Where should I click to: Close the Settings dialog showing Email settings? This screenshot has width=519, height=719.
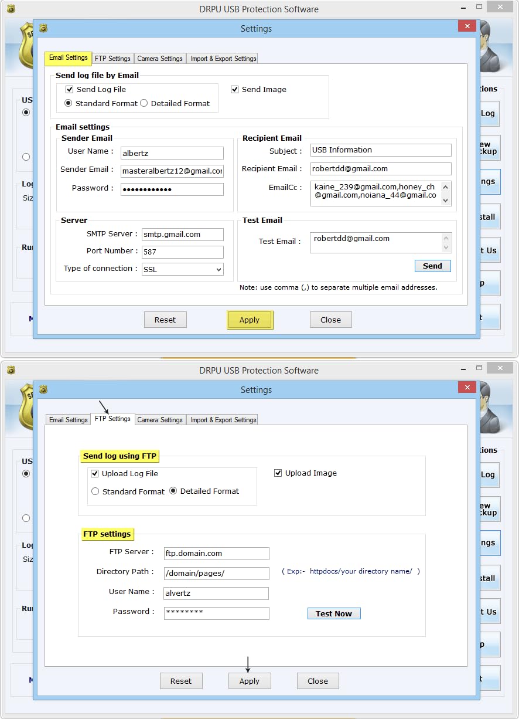click(467, 26)
